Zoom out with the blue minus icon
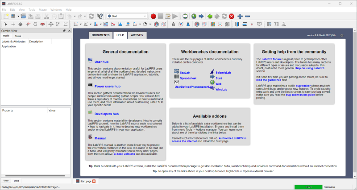The image size is (357, 190). coord(248,16)
